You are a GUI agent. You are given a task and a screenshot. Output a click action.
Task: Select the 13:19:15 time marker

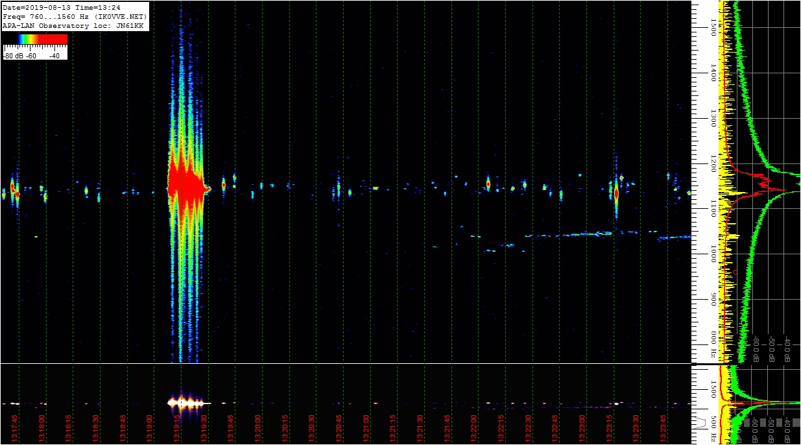click(x=176, y=429)
